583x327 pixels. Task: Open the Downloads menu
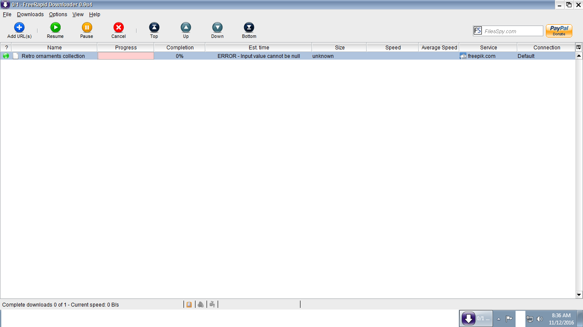[x=30, y=14]
